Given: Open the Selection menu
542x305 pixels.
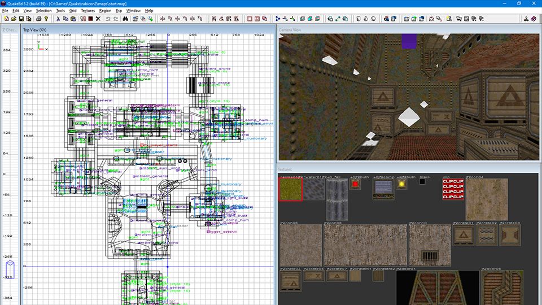Looking at the screenshot, I should (x=43, y=11).
